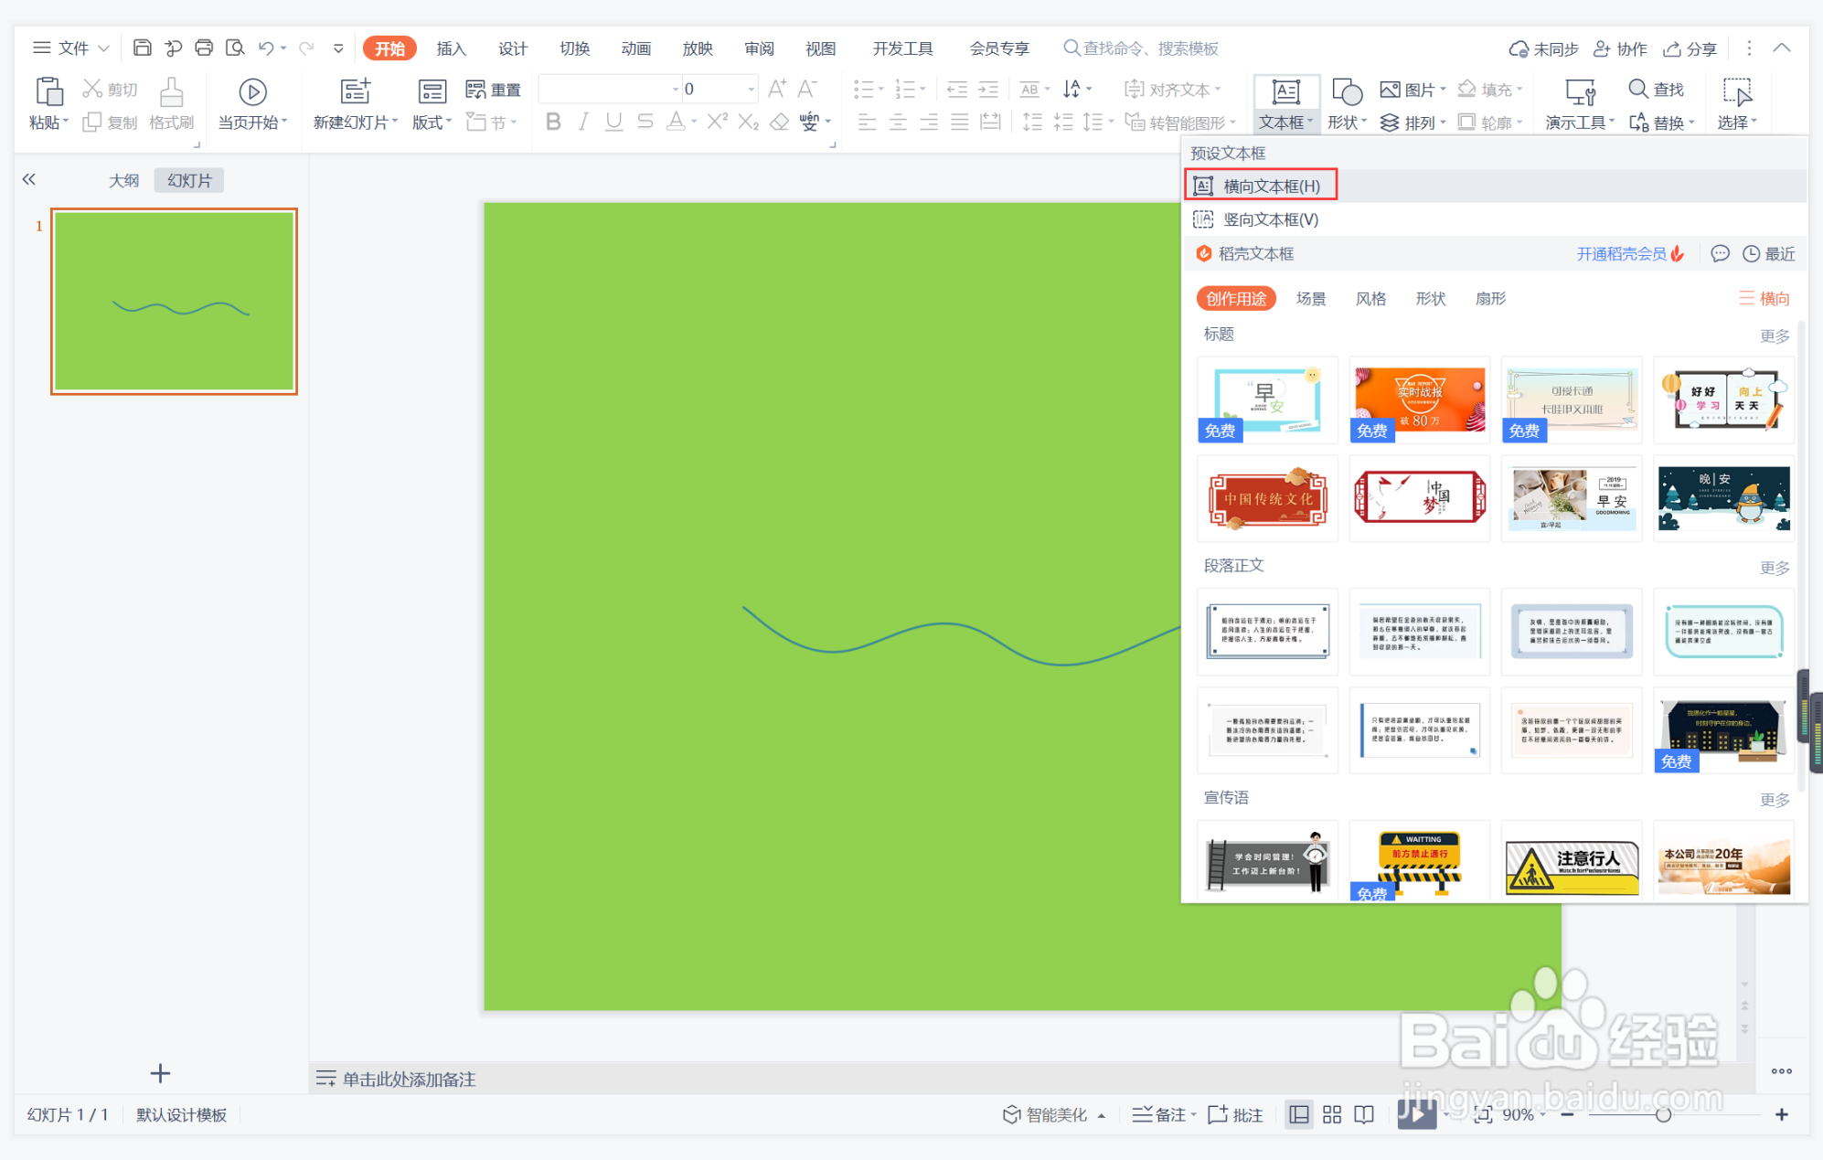
Task: Click the Undo arrow icon
Action: coord(265,48)
